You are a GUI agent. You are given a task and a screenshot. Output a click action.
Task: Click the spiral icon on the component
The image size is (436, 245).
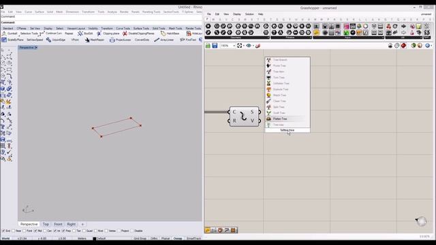[243, 116]
